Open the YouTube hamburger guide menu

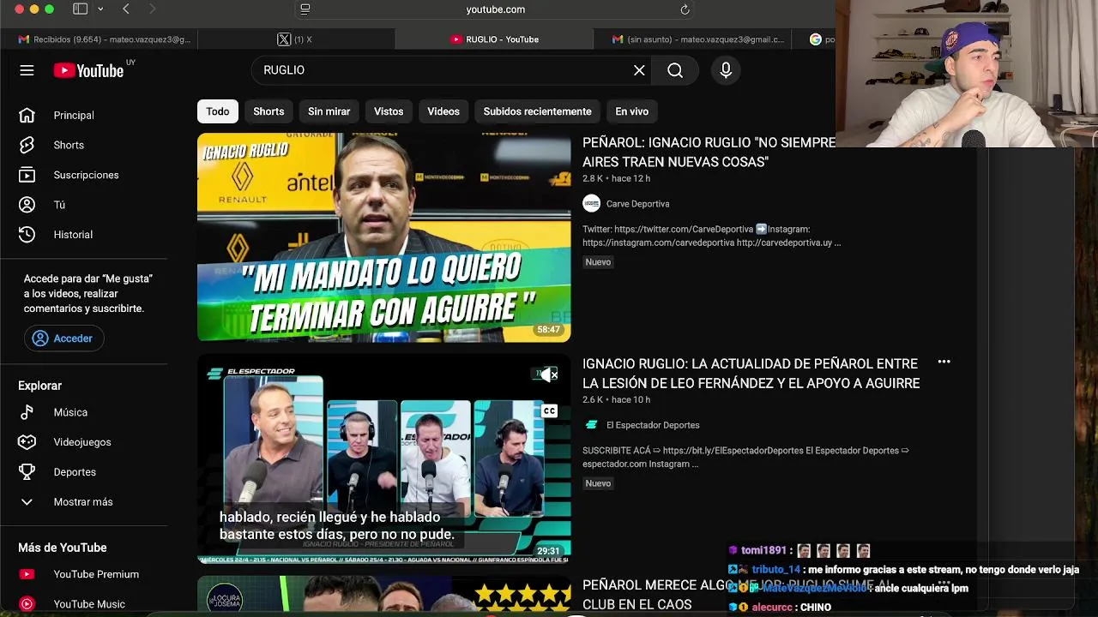[x=27, y=70]
